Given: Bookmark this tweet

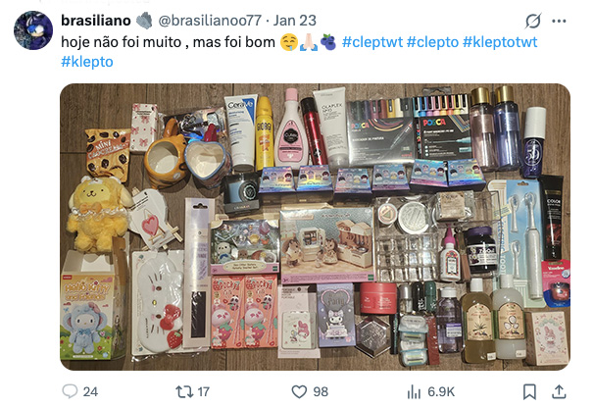Looking at the screenshot, I should pos(529,391).
